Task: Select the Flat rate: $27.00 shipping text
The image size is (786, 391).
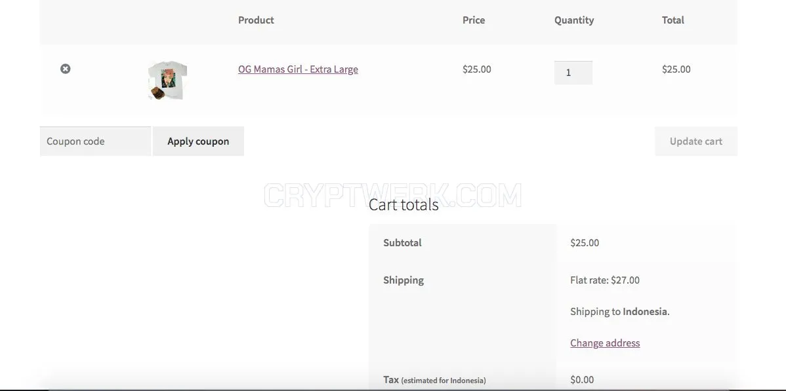Action: point(604,280)
